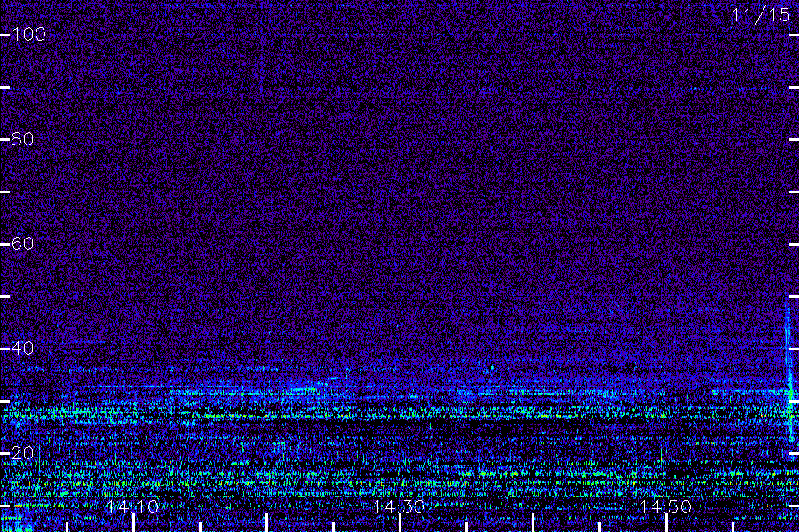Click the 20 frequency axis label
Screen dimensions: 799x532
[x=22, y=452]
